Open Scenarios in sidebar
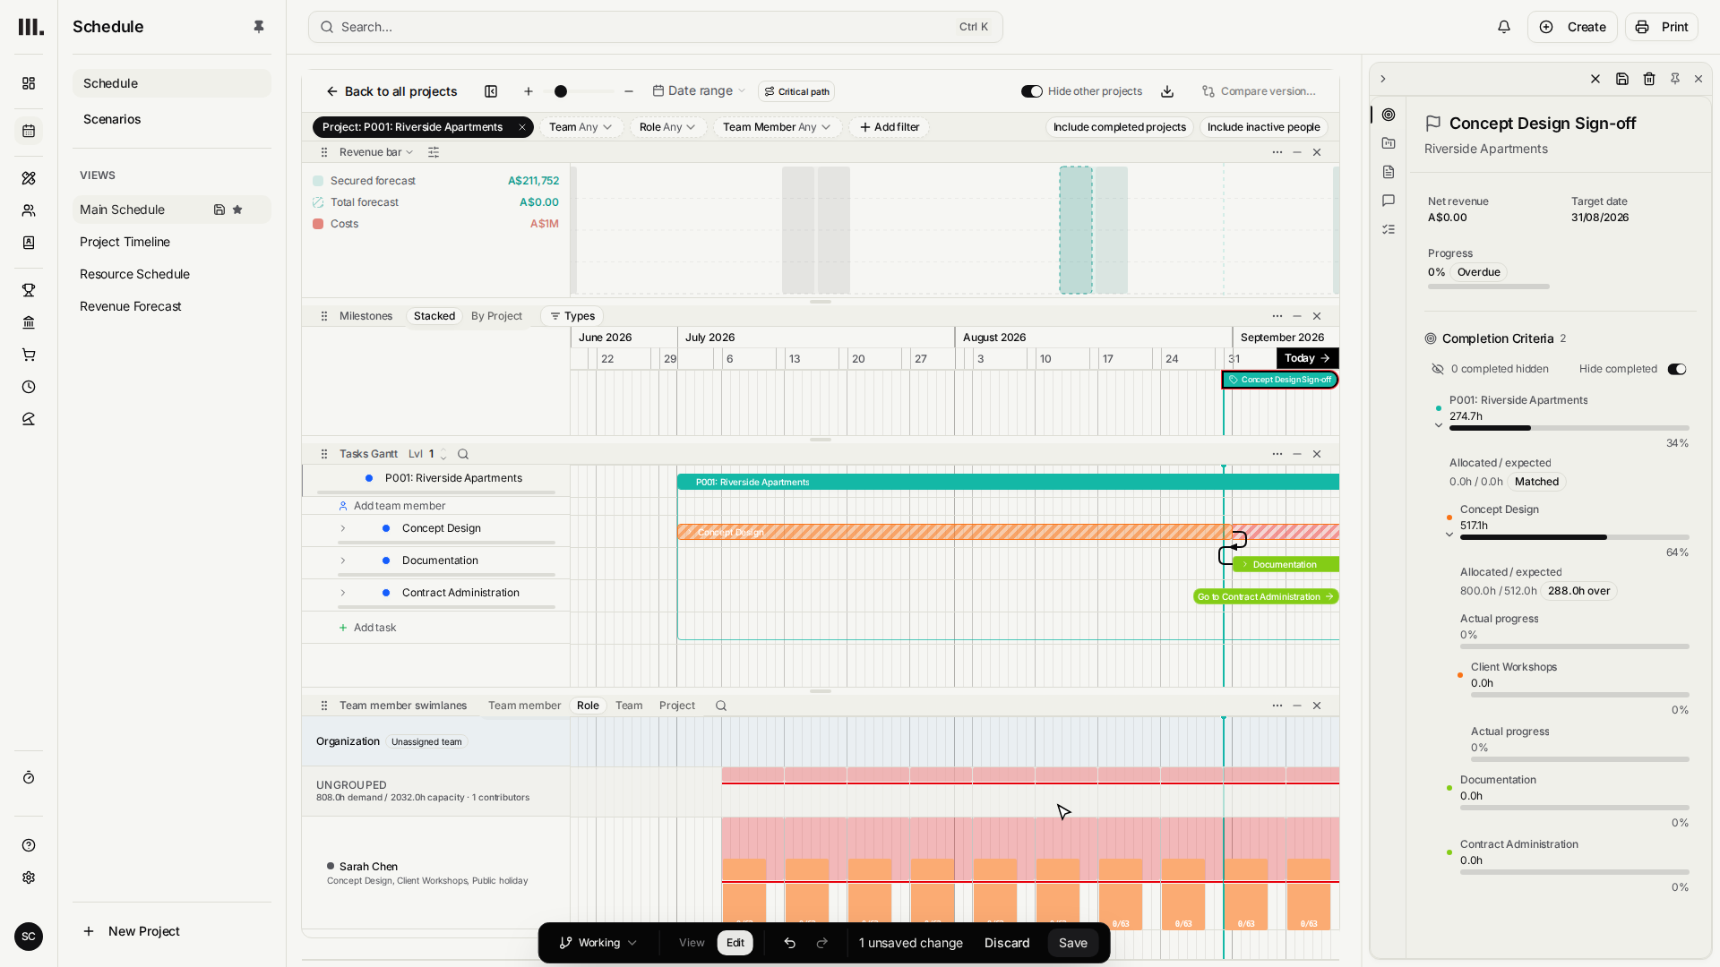The image size is (1720, 967). 112,119
